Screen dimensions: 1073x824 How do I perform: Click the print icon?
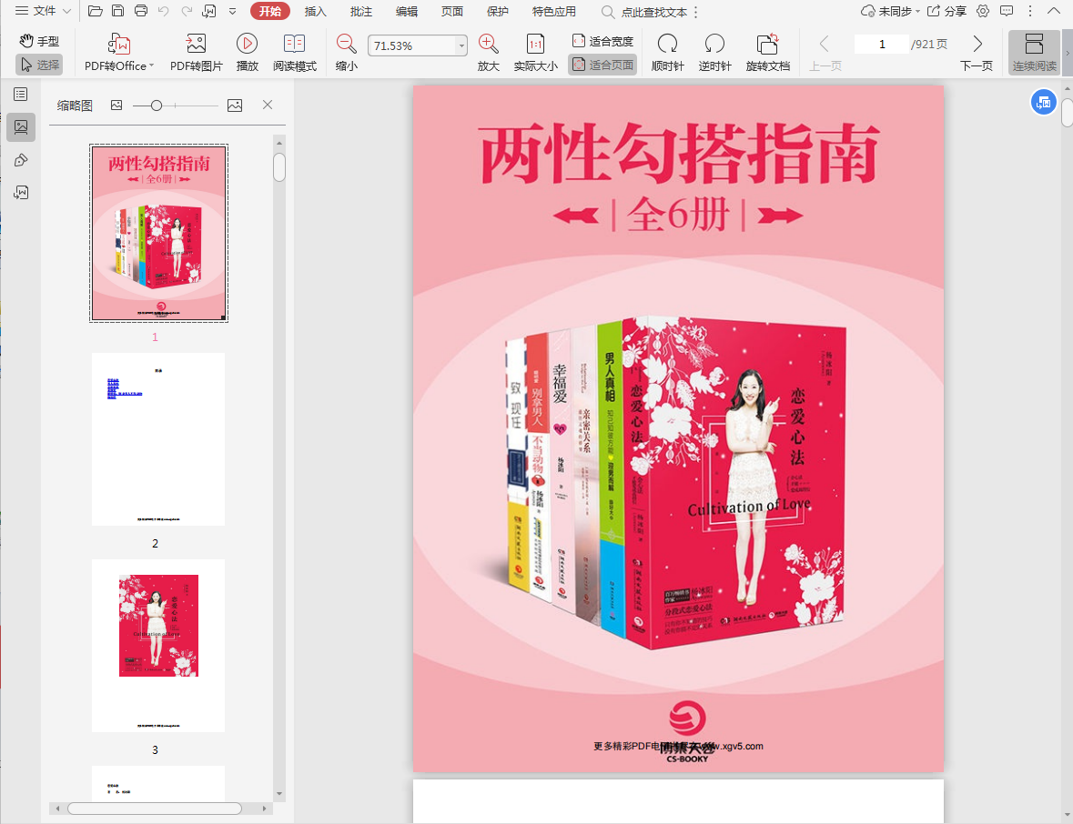(x=141, y=11)
